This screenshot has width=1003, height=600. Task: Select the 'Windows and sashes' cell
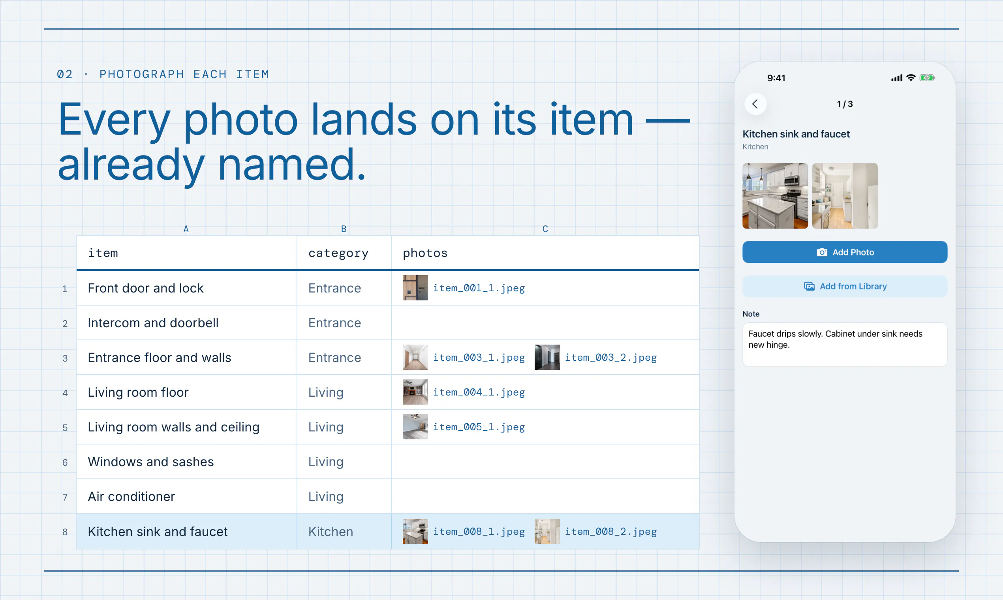(x=186, y=462)
